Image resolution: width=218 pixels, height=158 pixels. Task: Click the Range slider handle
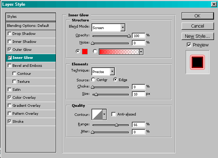coord(116,125)
